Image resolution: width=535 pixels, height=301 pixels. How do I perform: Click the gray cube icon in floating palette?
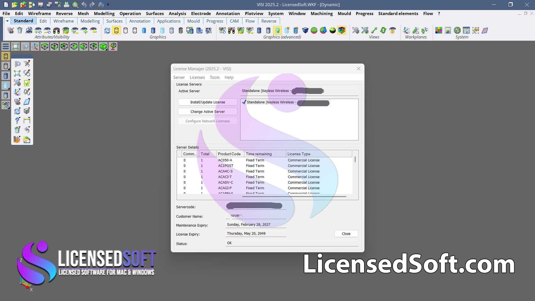pos(27,111)
